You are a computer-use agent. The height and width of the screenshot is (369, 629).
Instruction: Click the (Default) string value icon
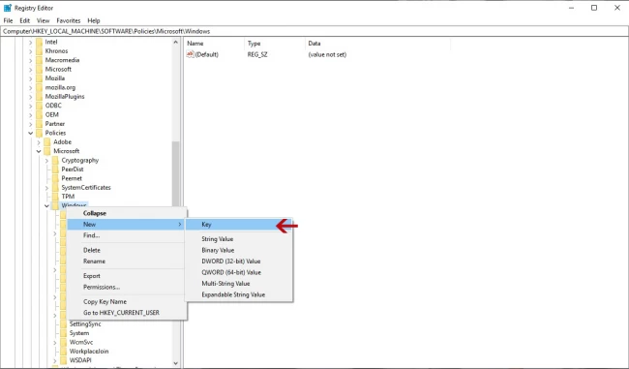pyautogui.click(x=190, y=54)
